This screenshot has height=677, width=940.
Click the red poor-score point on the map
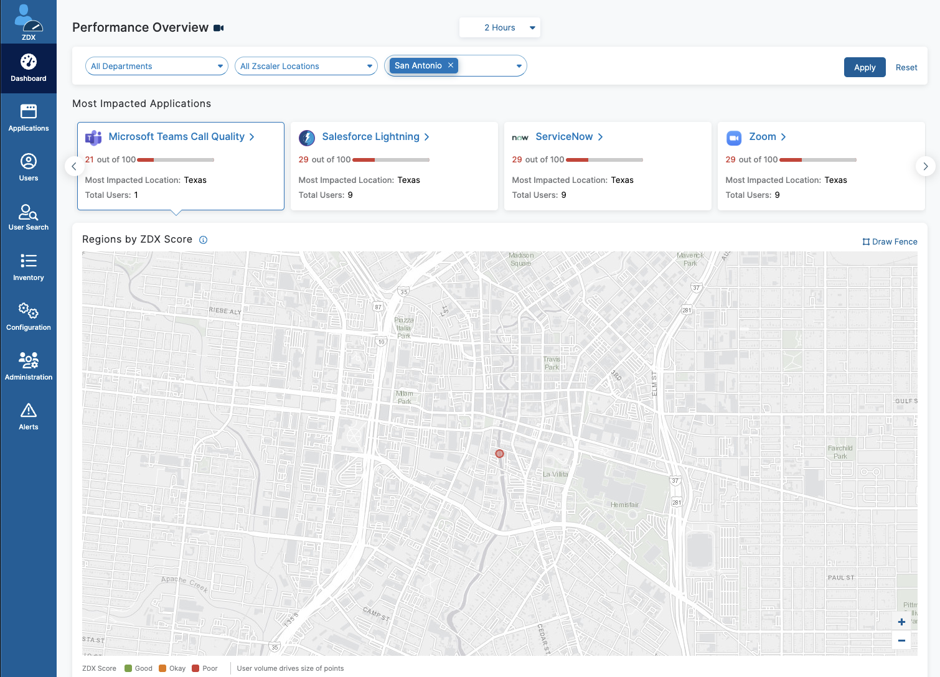tap(499, 454)
